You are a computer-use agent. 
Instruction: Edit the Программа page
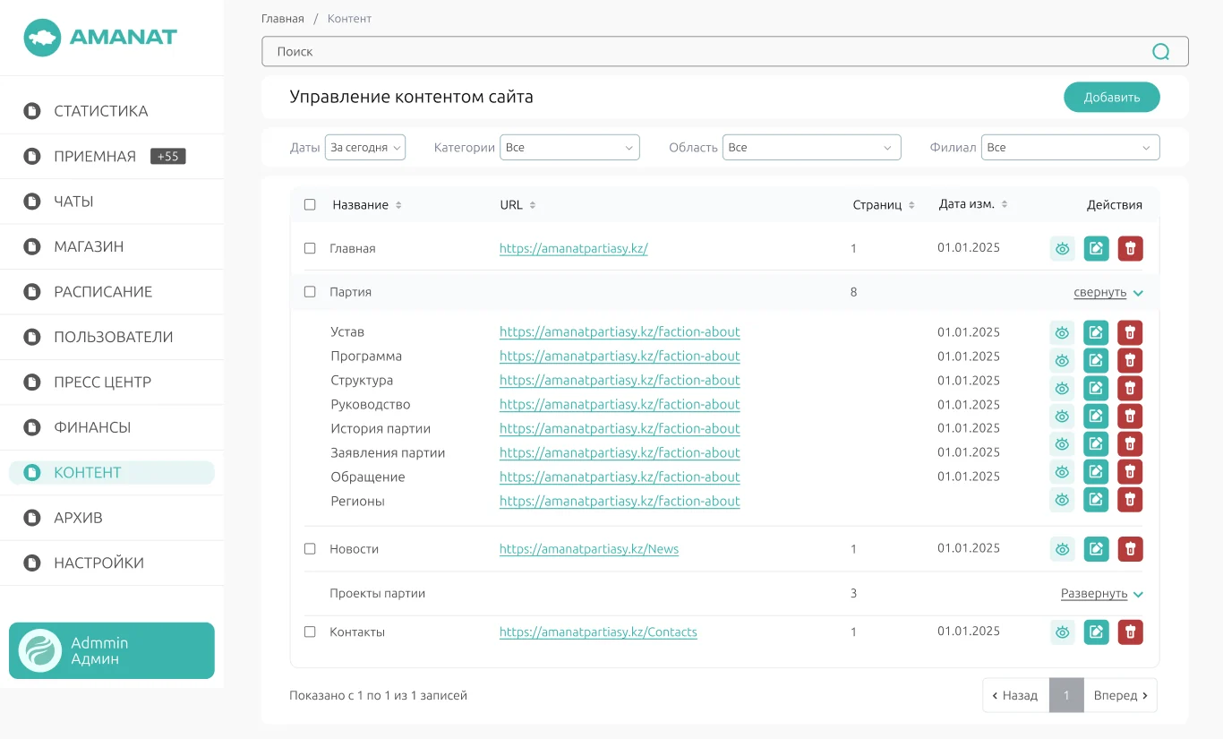pyautogui.click(x=1096, y=360)
